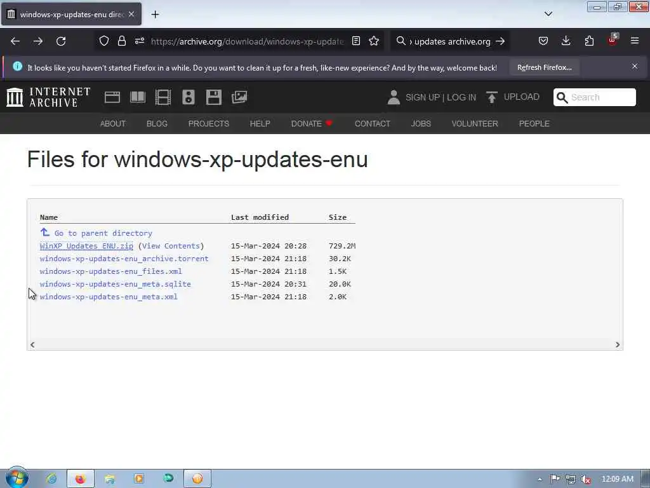
Task: Click the user avatar icon
Action: click(394, 97)
